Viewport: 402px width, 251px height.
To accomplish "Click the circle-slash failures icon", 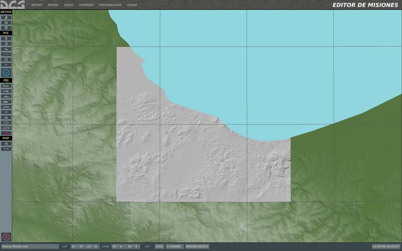I will coord(6,44).
